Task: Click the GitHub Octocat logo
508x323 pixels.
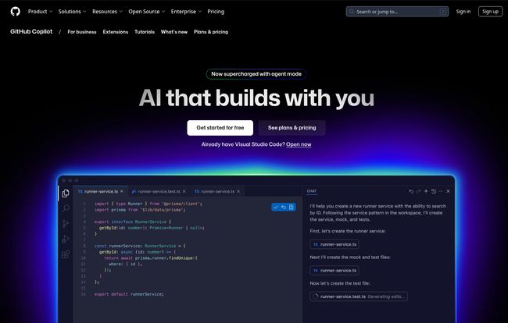Action: [x=15, y=12]
